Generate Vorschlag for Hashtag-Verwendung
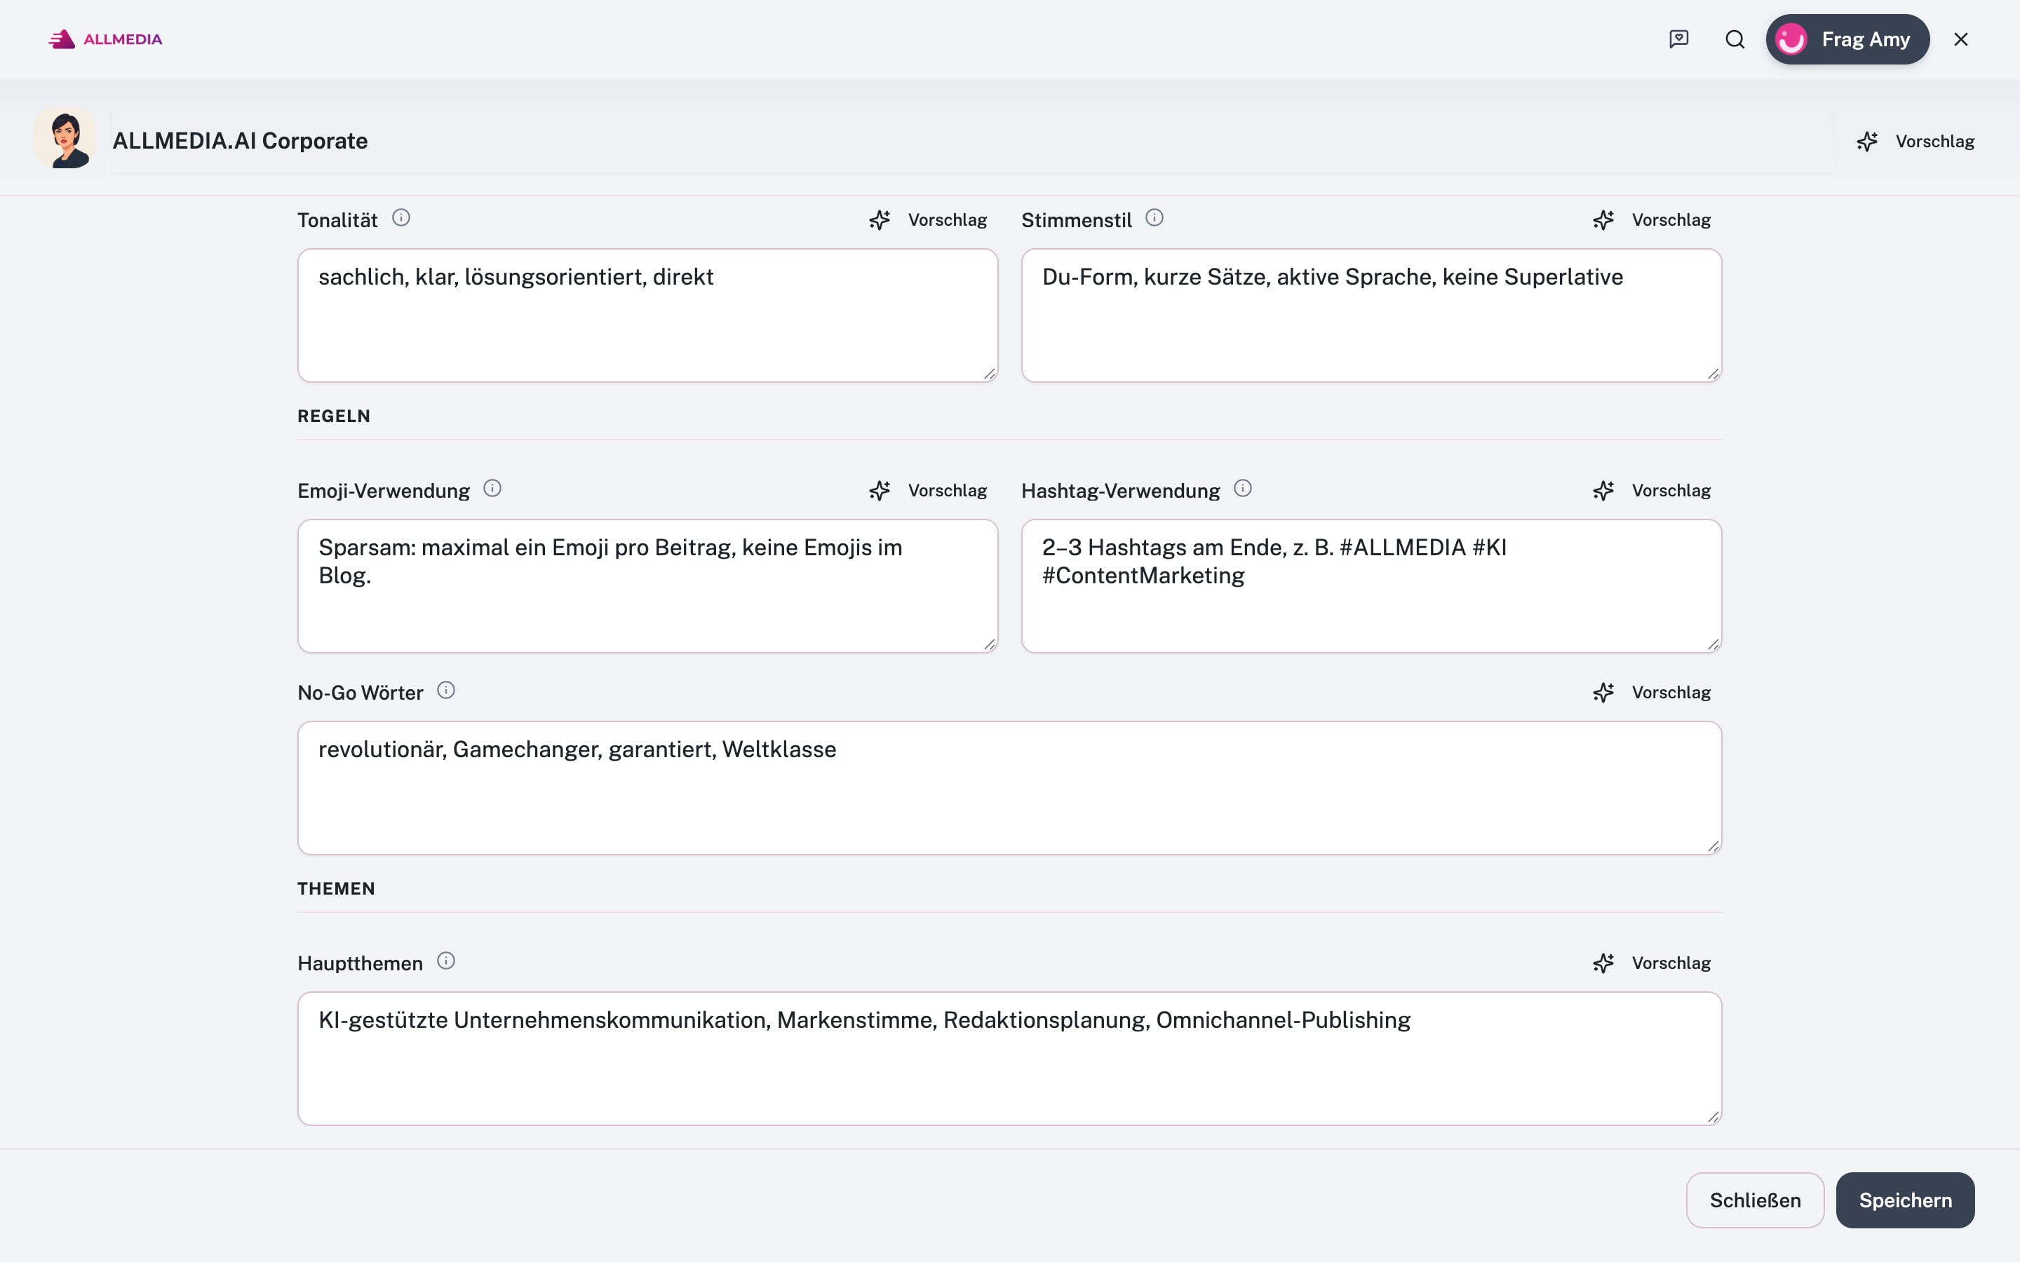The height and width of the screenshot is (1262, 2020). click(x=1651, y=491)
